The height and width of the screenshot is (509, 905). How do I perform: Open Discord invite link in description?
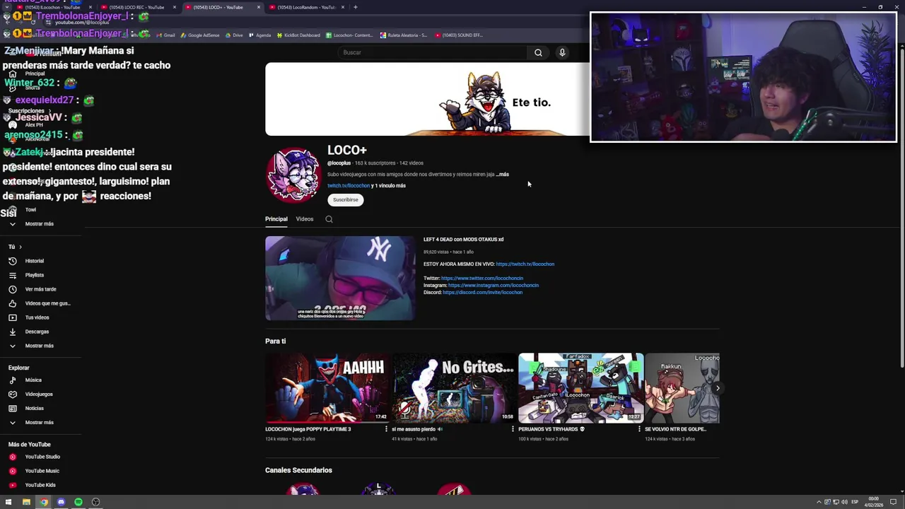[482, 292]
